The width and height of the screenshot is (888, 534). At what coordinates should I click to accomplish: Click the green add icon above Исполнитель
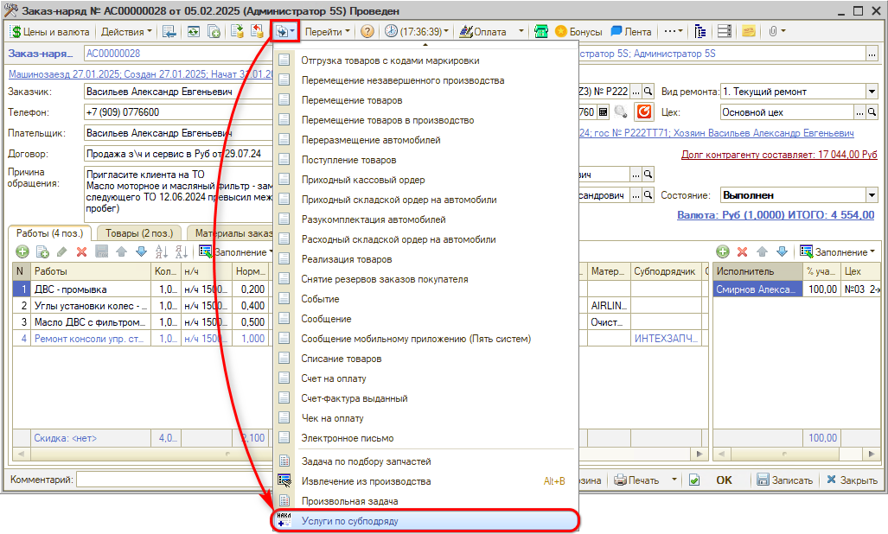[x=723, y=251]
